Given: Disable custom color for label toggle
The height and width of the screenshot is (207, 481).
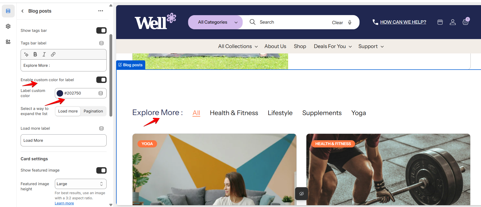Looking at the screenshot, I should [101, 80].
